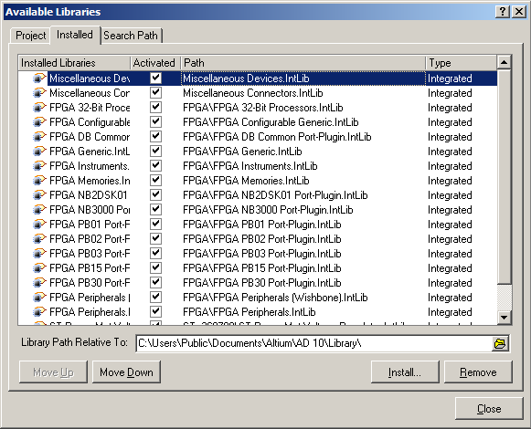Click the Miscellaneous Connectors library icon
The height and width of the screenshot is (429, 531).
click(39, 93)
